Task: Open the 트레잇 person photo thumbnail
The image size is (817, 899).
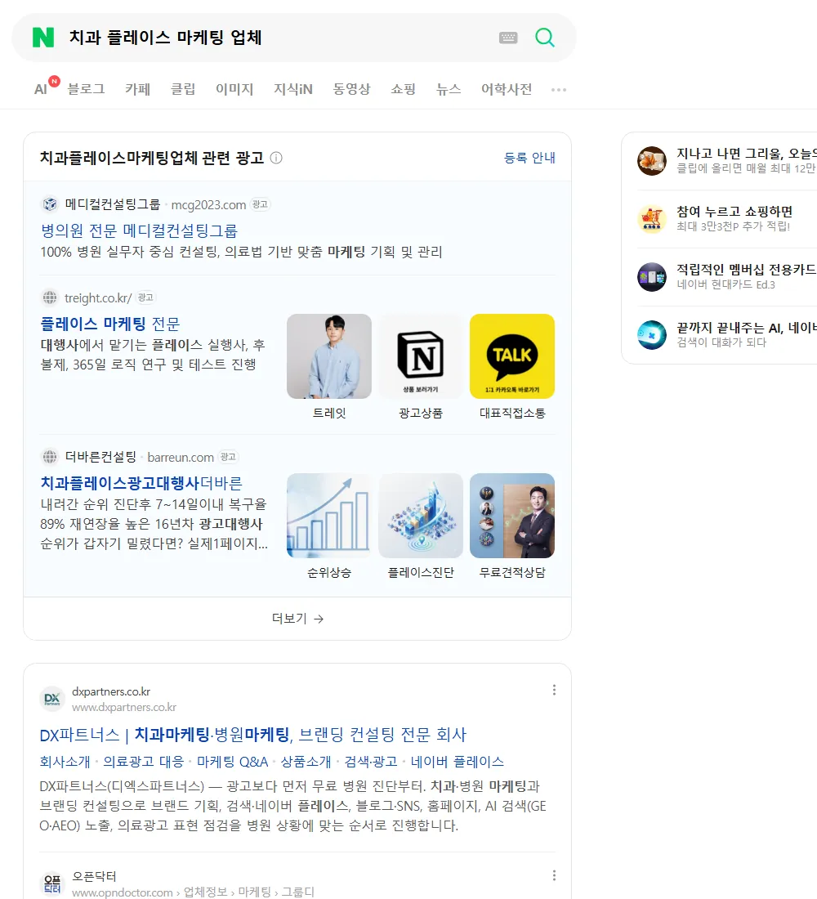Action: click(329, 356)
